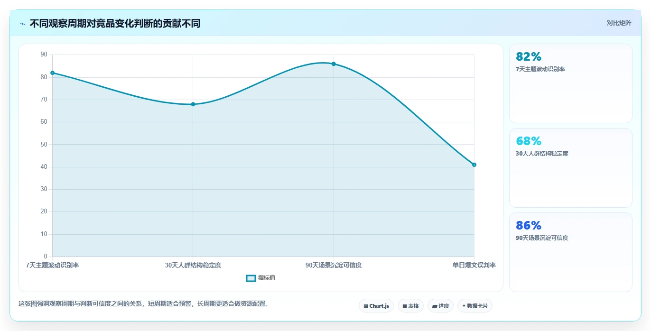This screenshot has height=331, width=651.
Task: Click the data point for 30天人群结构稳定度
Action: click(x=193, y=104)
